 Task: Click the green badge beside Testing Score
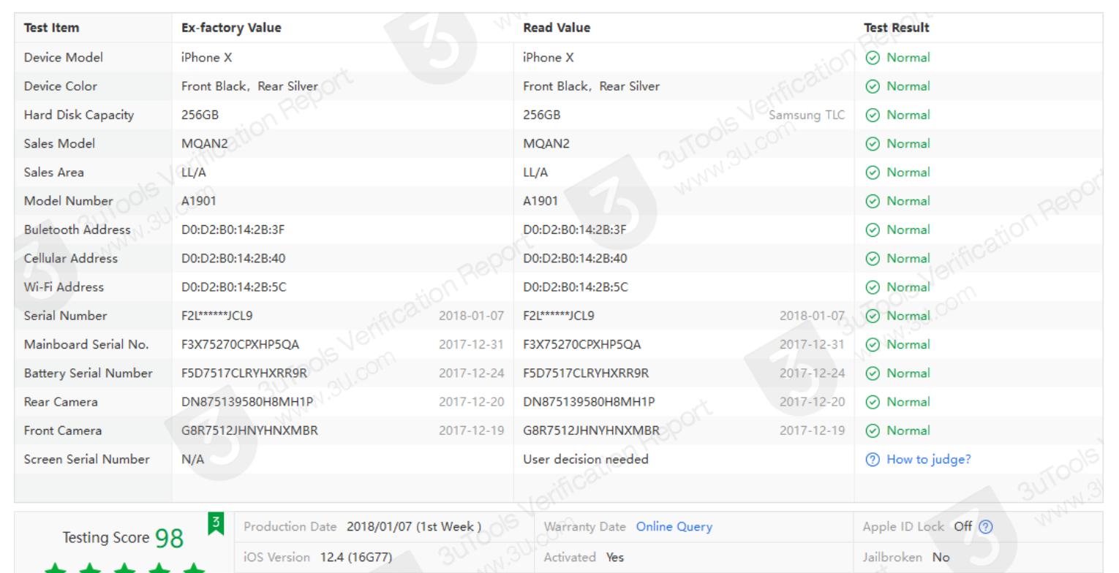coord(216,524)
